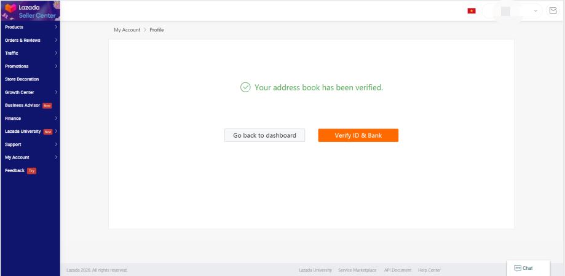Open the mail envelope icon
Viewport: 565px width, 276px height.
pos(553,11)
